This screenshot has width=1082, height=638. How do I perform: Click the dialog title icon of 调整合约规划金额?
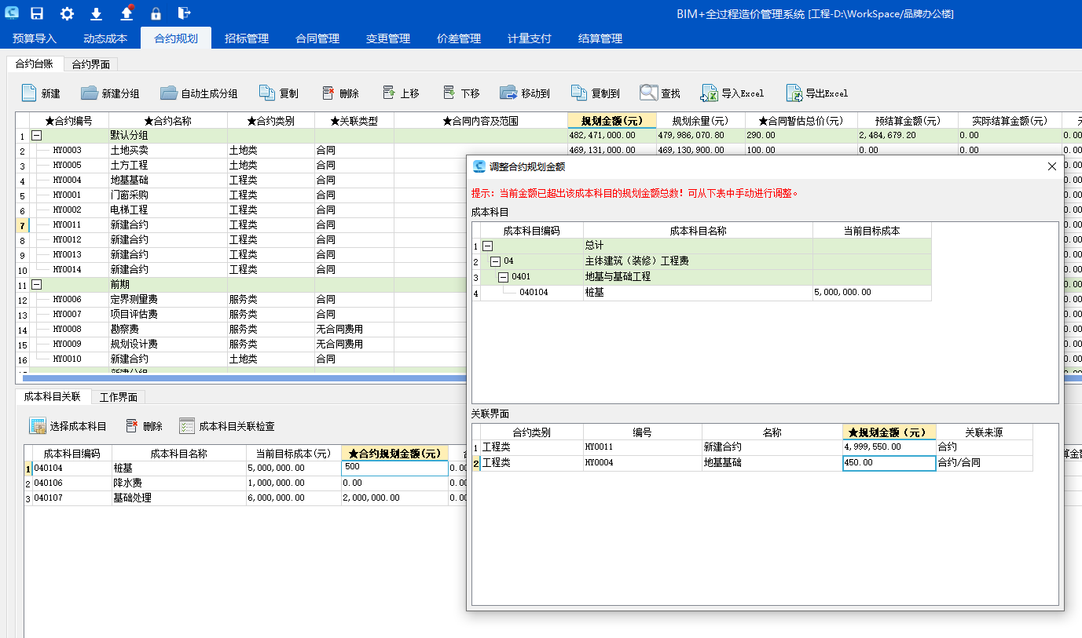point(479,166)
